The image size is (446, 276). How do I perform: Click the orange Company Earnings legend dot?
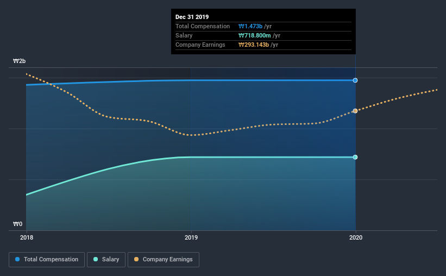[136, 259]
